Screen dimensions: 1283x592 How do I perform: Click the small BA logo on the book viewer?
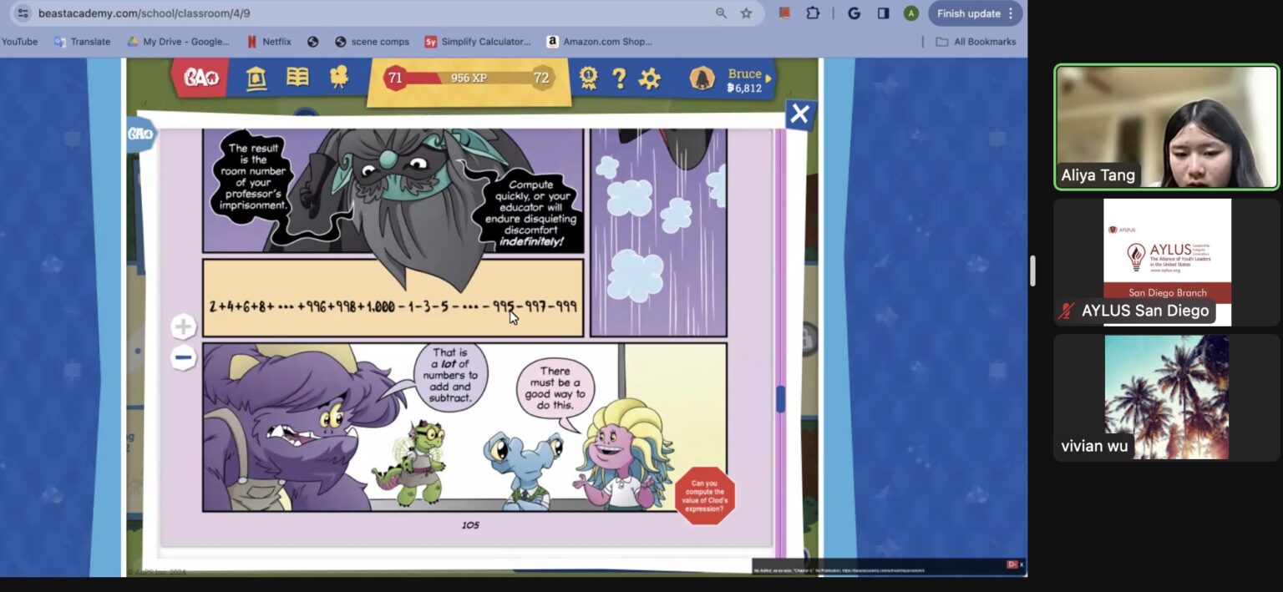pos(140,134)
